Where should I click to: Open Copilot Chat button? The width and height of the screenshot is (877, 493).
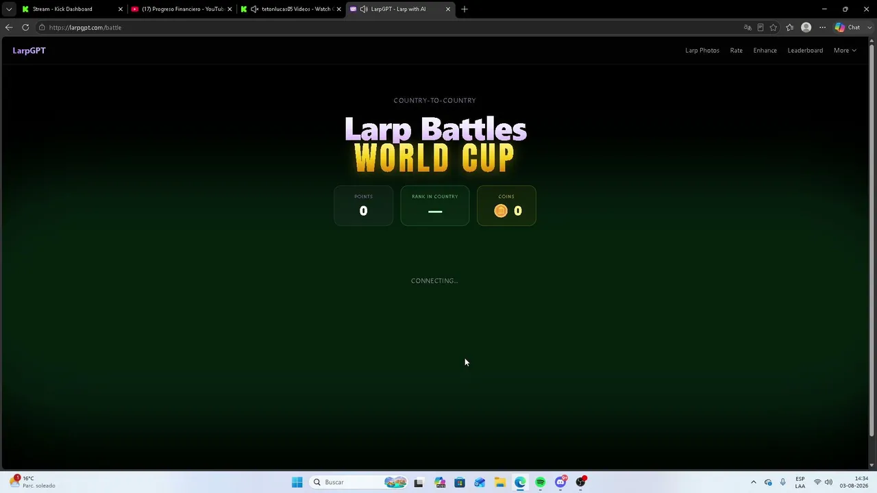(848, 27)
